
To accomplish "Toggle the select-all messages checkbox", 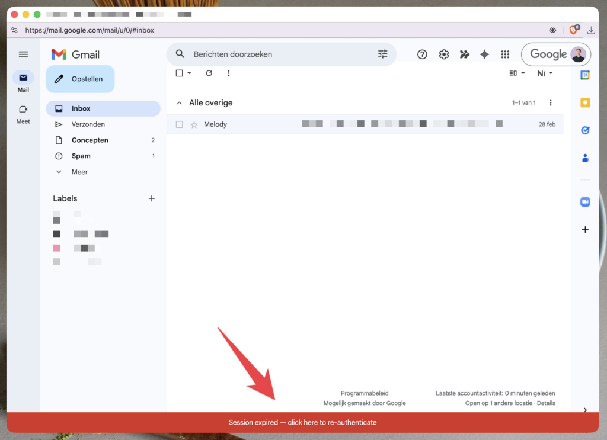I will [180, 73].
